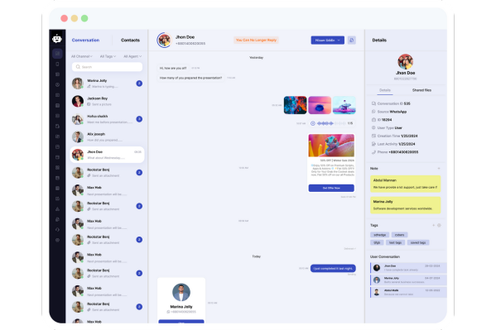Open Alix joseph's conversation
This screenshot has height=330, width=496.
(x=107, y=136)
